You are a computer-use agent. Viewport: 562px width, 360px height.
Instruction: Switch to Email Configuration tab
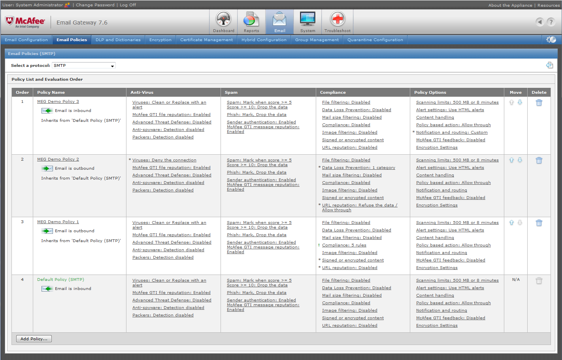pos(26,40)
